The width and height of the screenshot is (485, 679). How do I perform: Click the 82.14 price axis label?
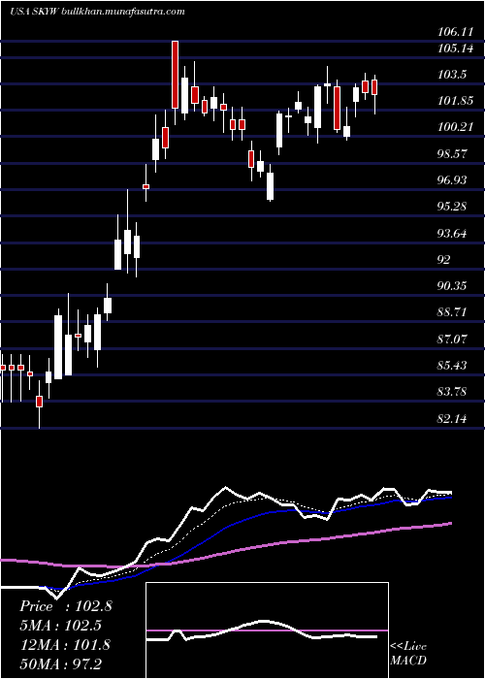(452, 419)
